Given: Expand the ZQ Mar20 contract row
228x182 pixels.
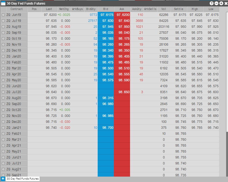Looking at the screenshot, I should (x=3, y=68).
